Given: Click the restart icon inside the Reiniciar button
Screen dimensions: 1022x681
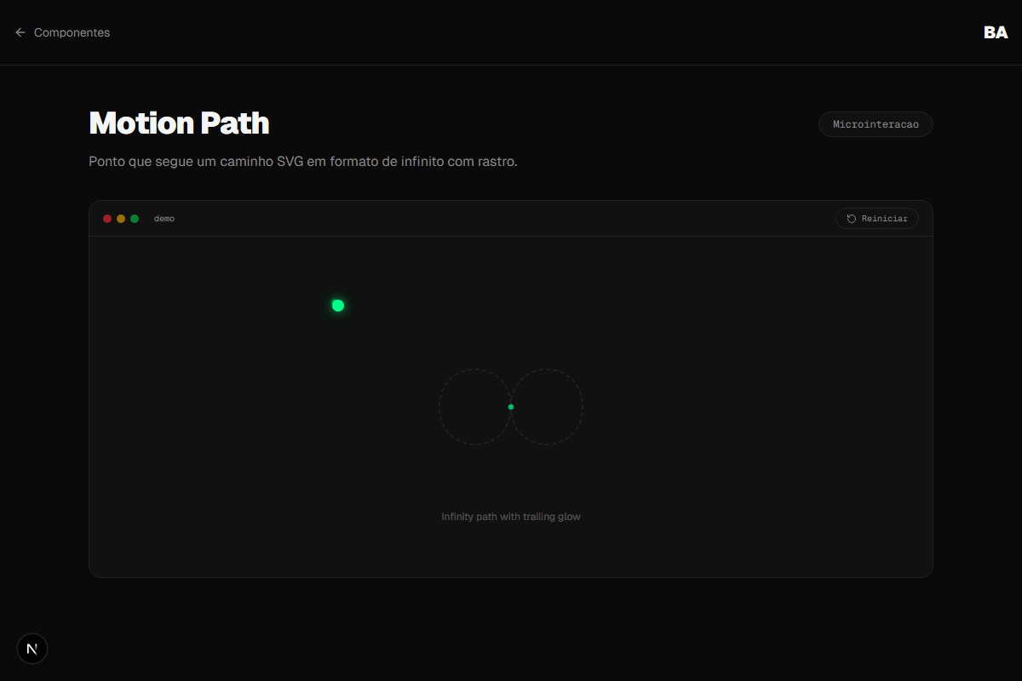Looking at the screenshot, I should point(851,218).
